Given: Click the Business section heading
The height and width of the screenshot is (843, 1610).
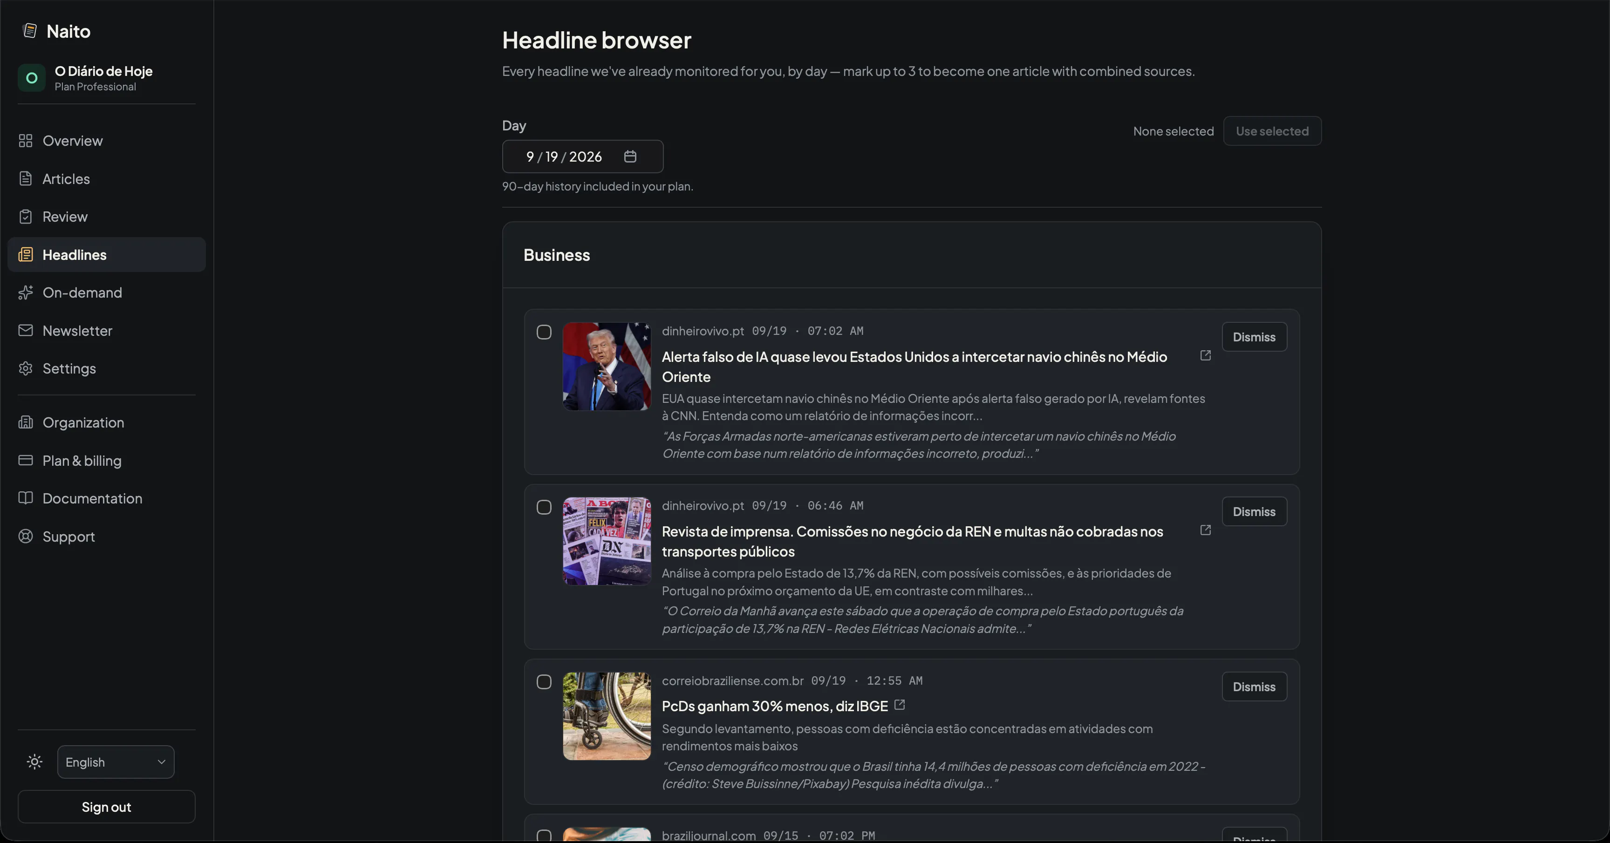Looking at the screenshot, I should click(557, 255).
